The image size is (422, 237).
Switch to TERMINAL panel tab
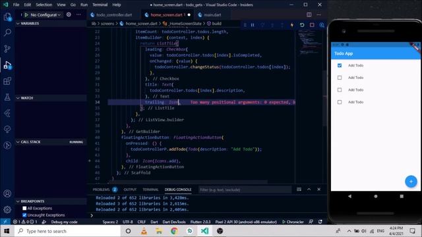(150, 190)
